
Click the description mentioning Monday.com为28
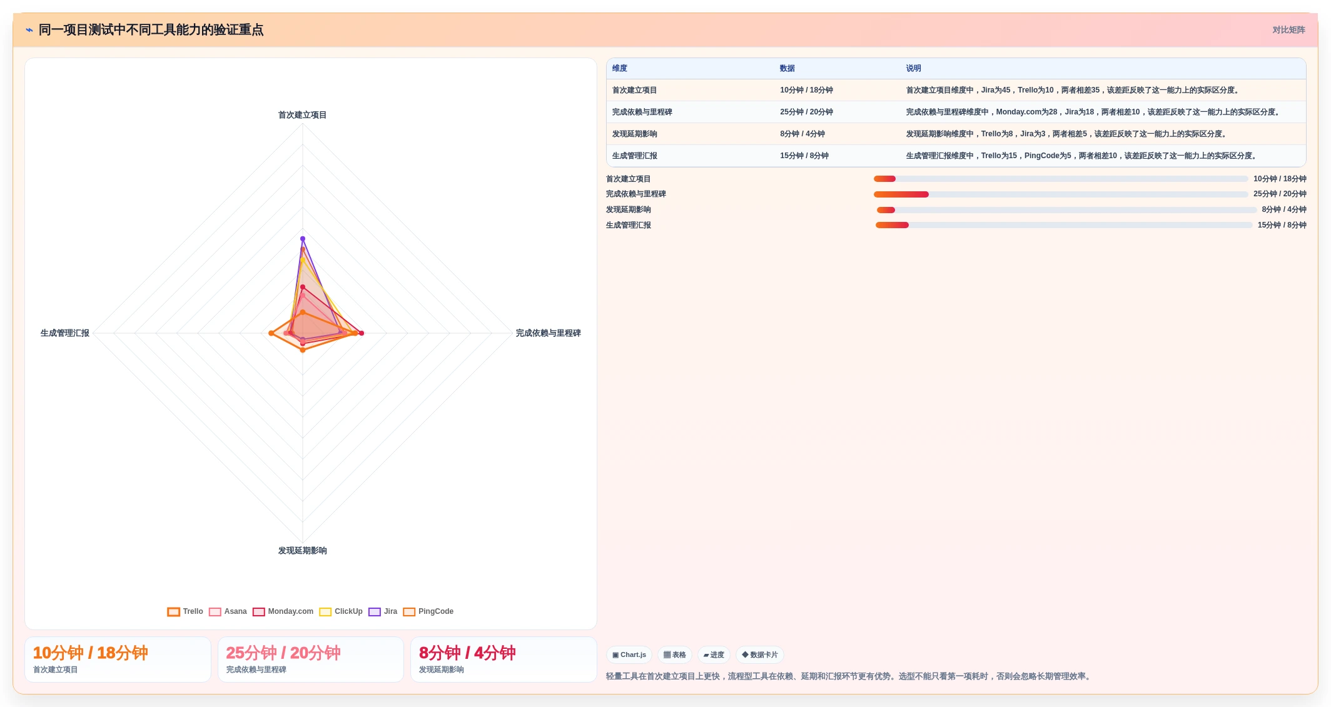pyautogui.click(x=1095, y=112)
